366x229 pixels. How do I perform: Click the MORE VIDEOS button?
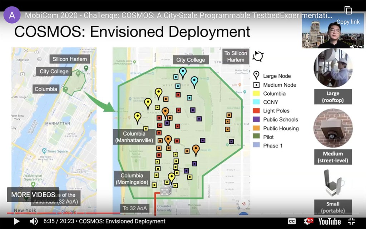click(33, 195)
